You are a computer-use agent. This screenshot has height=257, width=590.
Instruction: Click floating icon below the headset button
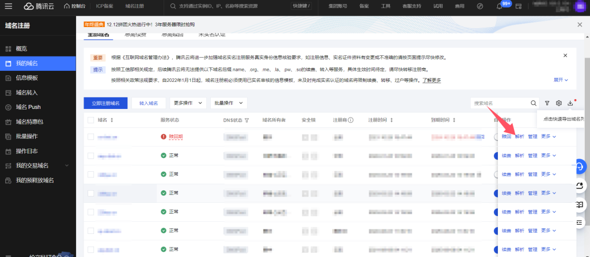point(580,186)
